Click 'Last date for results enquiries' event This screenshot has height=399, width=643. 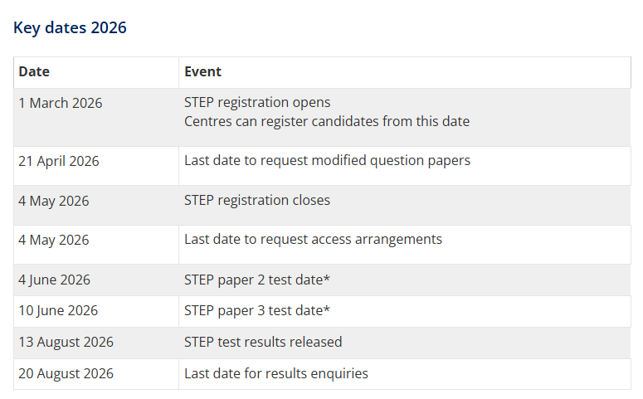click(x=276, y=373)
